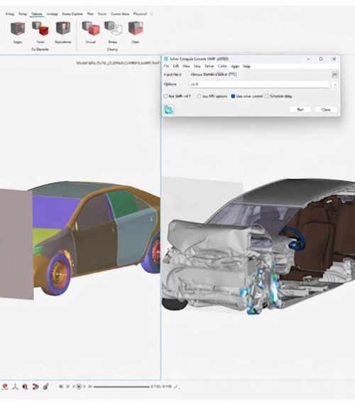Switch to the first ribbon tab on the left
Screen dimensions: 355x405
click(x=10, y=14)
